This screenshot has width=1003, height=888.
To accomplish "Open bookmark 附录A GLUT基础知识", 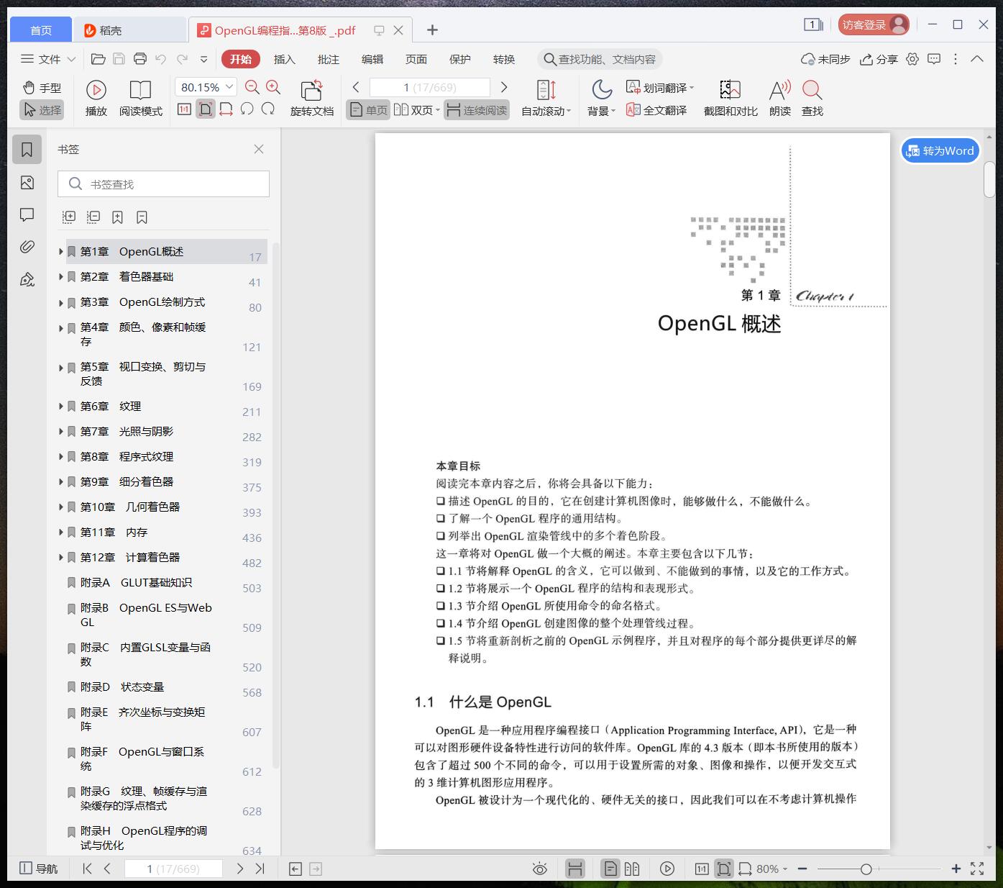I will pyautogui.click(x=136, y=583).
